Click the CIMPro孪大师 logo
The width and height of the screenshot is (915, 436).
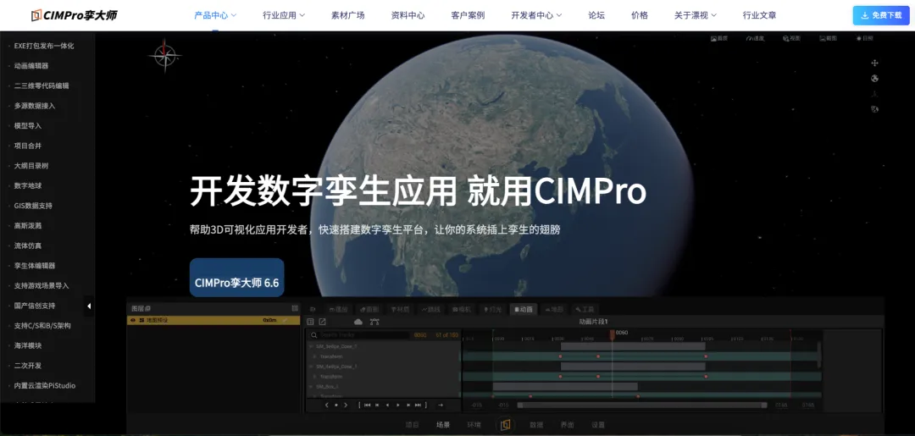pos(74,15)
